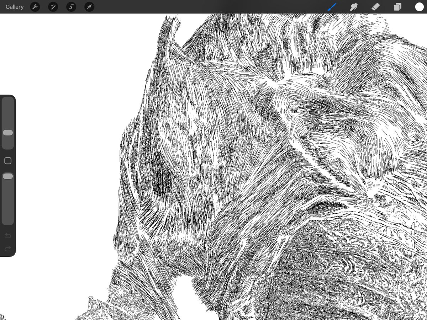Activate the Transform arrow tool
This screenshot has height=320, width=427.
89,7
